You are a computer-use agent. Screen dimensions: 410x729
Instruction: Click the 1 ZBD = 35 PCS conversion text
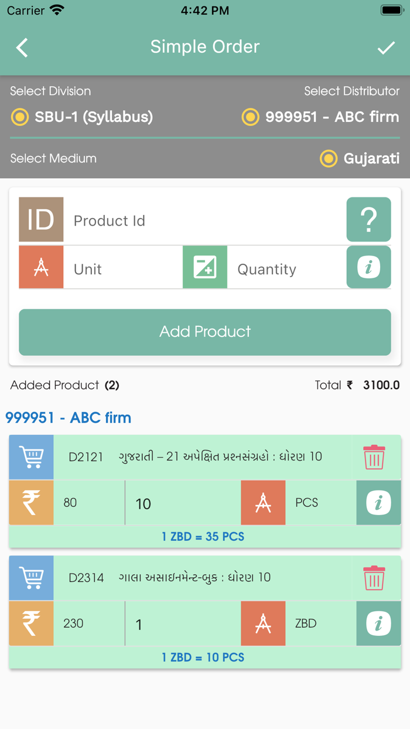pyautogui.click(x=204, y=536)
